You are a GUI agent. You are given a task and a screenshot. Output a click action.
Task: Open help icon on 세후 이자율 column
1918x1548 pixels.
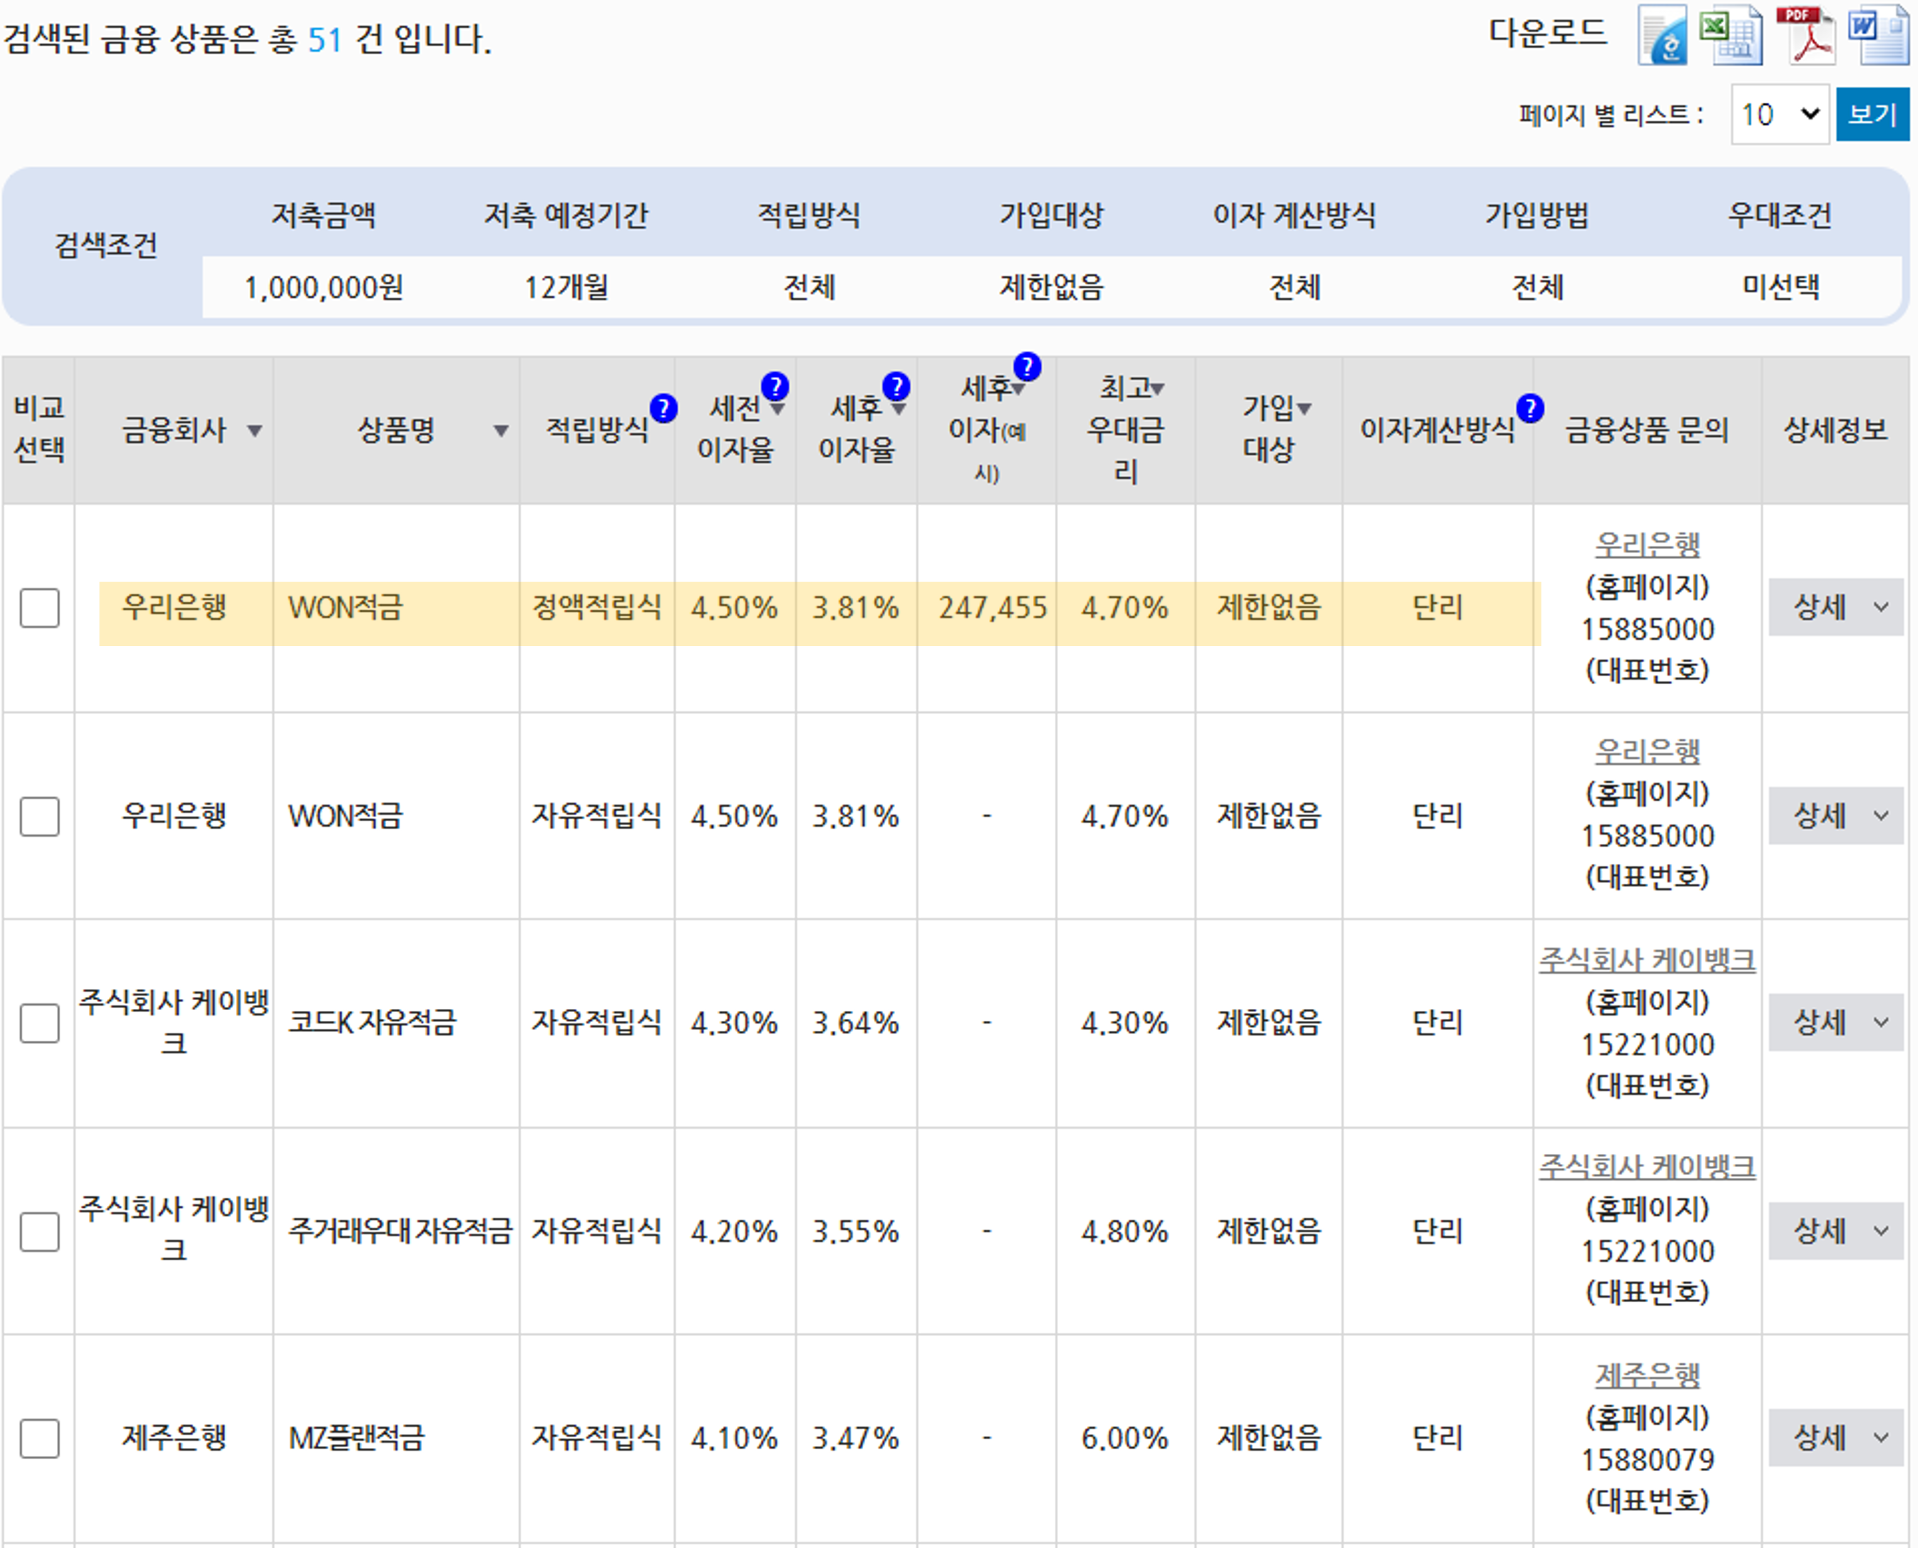tap(896, 386)
